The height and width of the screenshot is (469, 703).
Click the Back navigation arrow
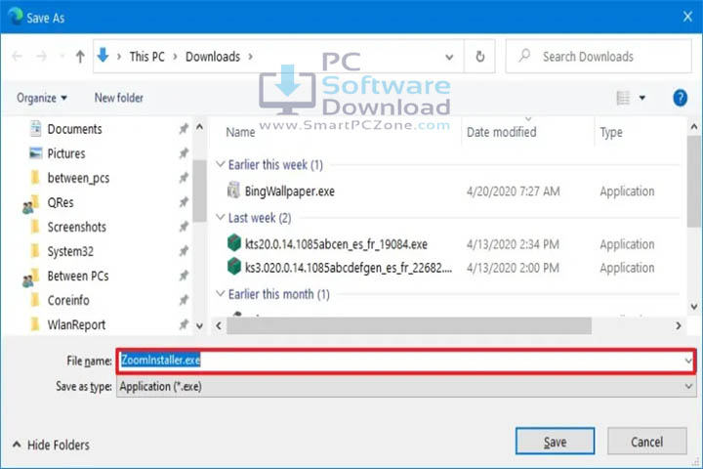[17, 57]
